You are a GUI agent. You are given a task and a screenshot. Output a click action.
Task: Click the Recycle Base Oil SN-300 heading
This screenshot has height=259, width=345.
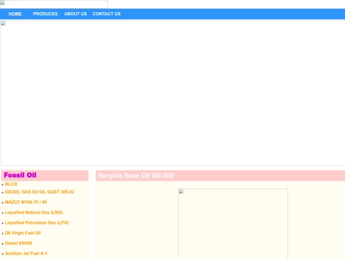tap(136, 175)
